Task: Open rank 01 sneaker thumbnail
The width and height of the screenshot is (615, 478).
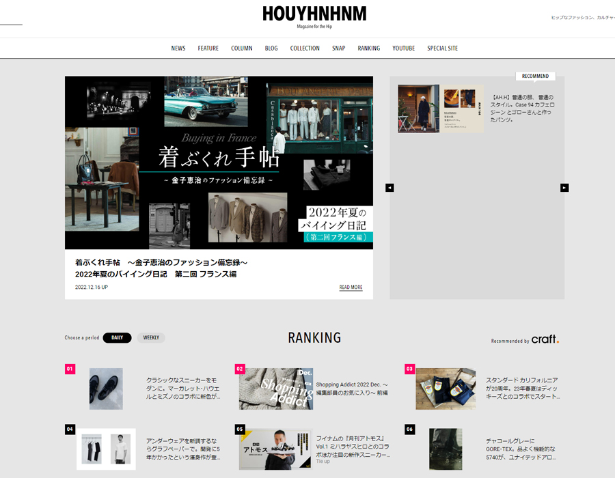Action: click(x=106, y=389)
